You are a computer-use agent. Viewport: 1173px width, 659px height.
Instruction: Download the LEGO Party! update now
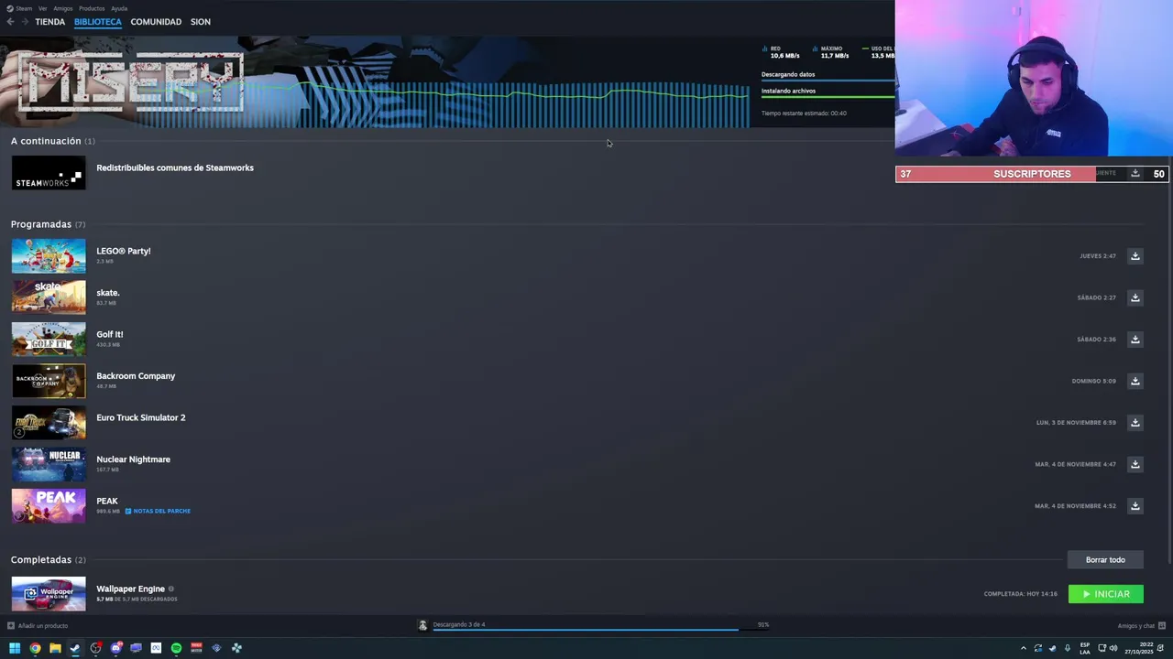[1135, 256]
